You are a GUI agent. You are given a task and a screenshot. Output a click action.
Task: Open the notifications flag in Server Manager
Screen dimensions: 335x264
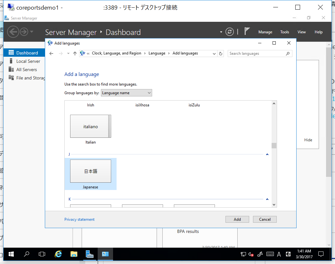(247, 31)
